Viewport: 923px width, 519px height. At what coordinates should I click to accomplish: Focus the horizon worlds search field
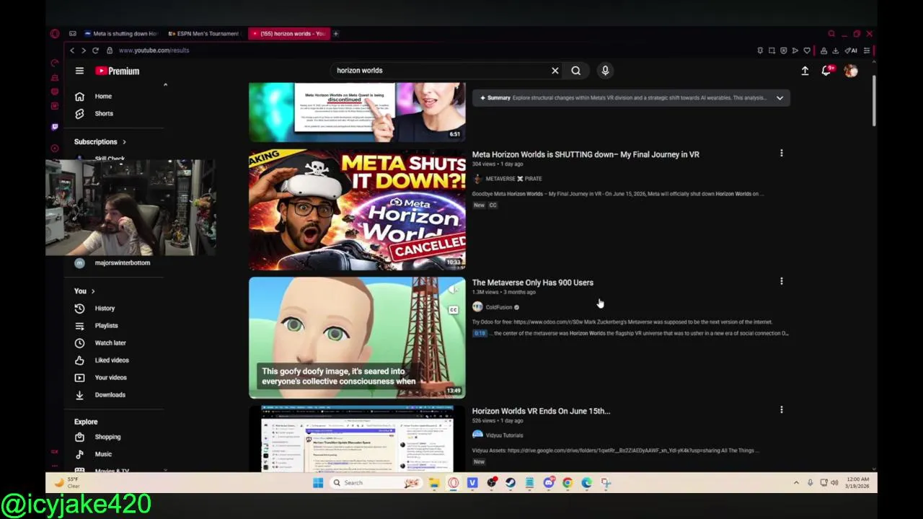point(440,71)
